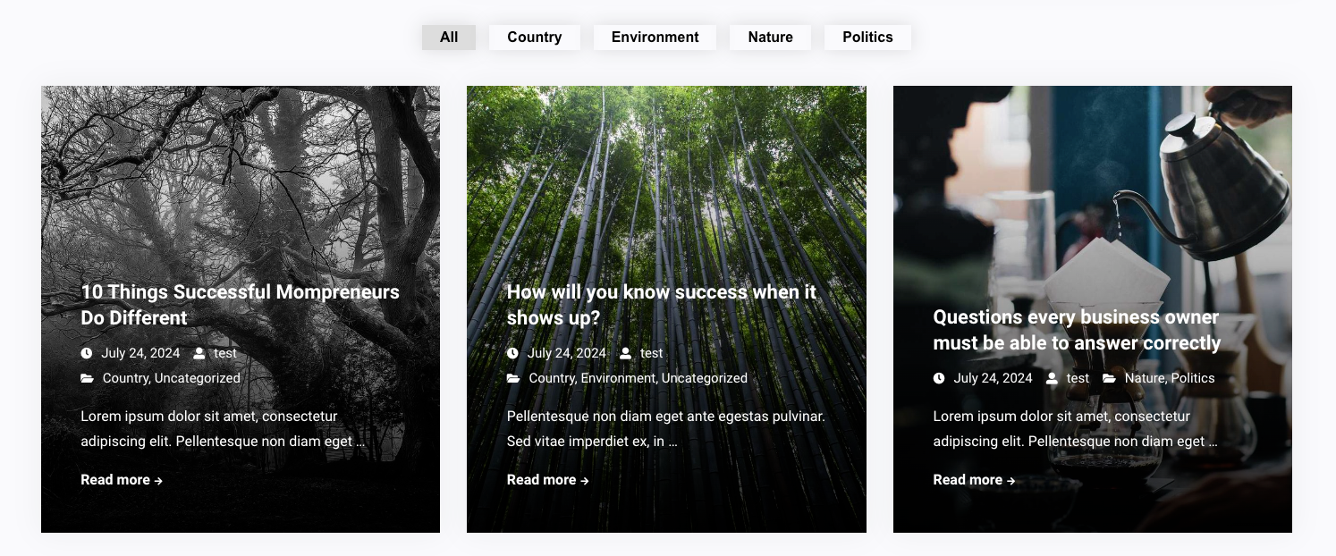The image size is (1336, 556).
Task: Click Lorem ipsum excerpt on 'Questions every business owner' post
Action: pos(1075,429)
